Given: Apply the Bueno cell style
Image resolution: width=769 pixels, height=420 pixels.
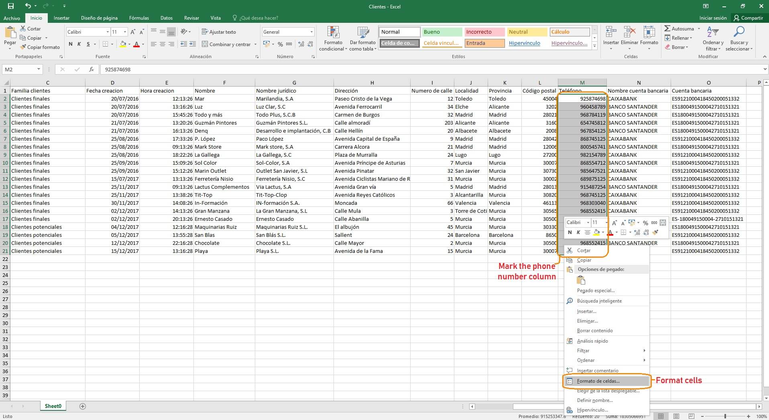Looking at the screenshot, I should click(442, 32).
